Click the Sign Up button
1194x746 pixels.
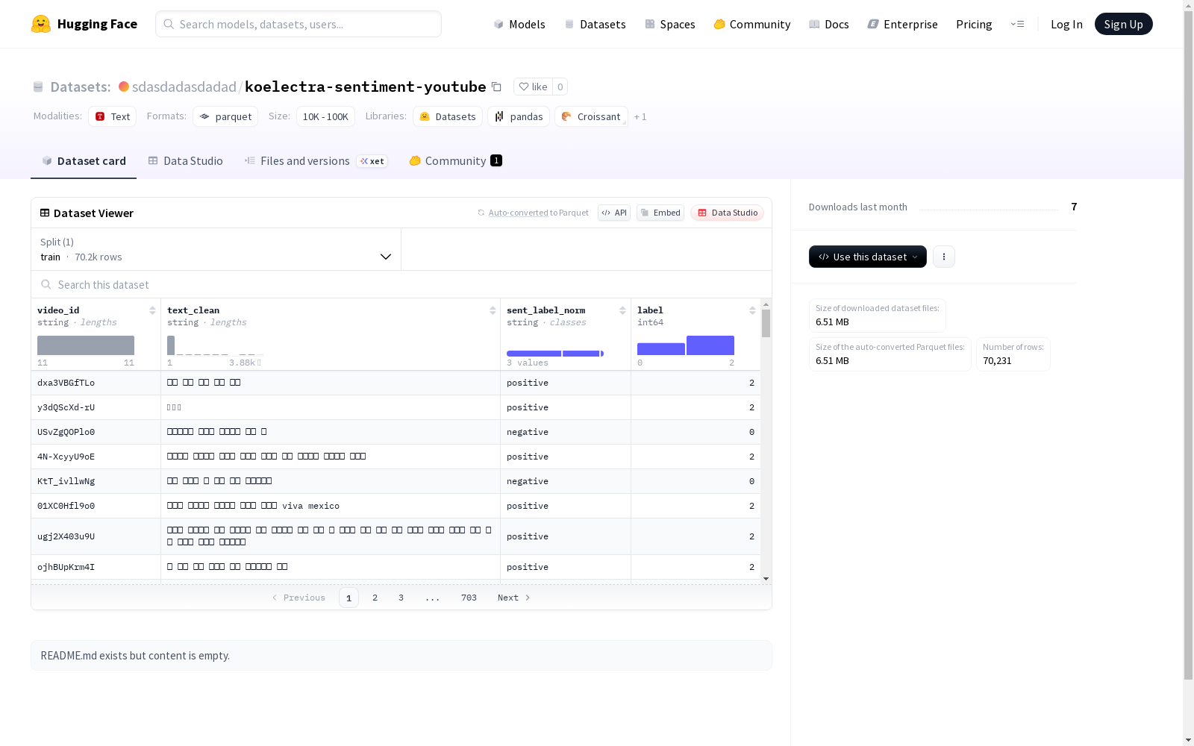(1123, 24)
